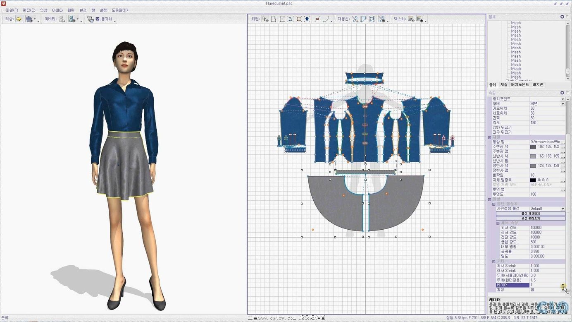Click the 통합 맵 browse button
Image resolution: width=572 pixels, height=322 pixels.
562,142
